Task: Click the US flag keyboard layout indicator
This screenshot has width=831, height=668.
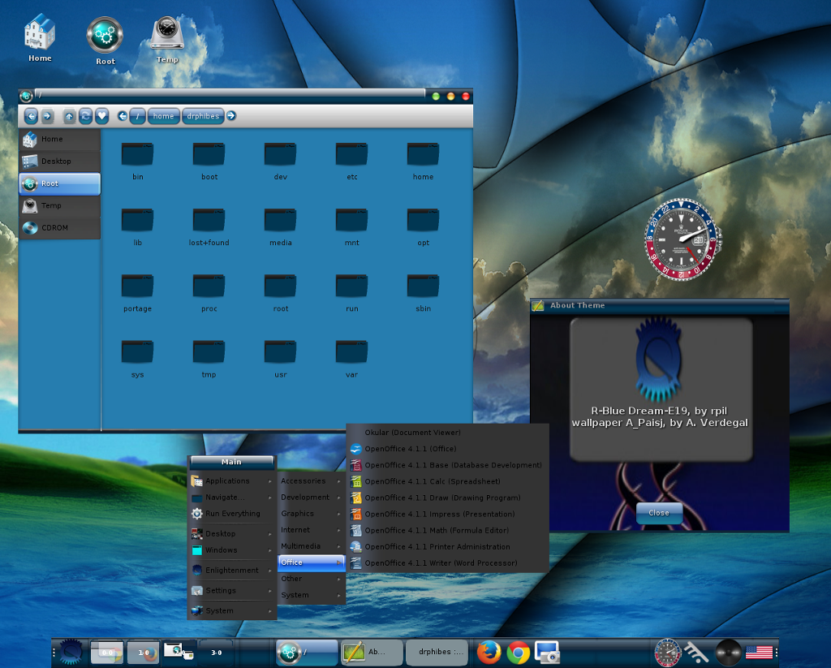Action: pos(759,653)
